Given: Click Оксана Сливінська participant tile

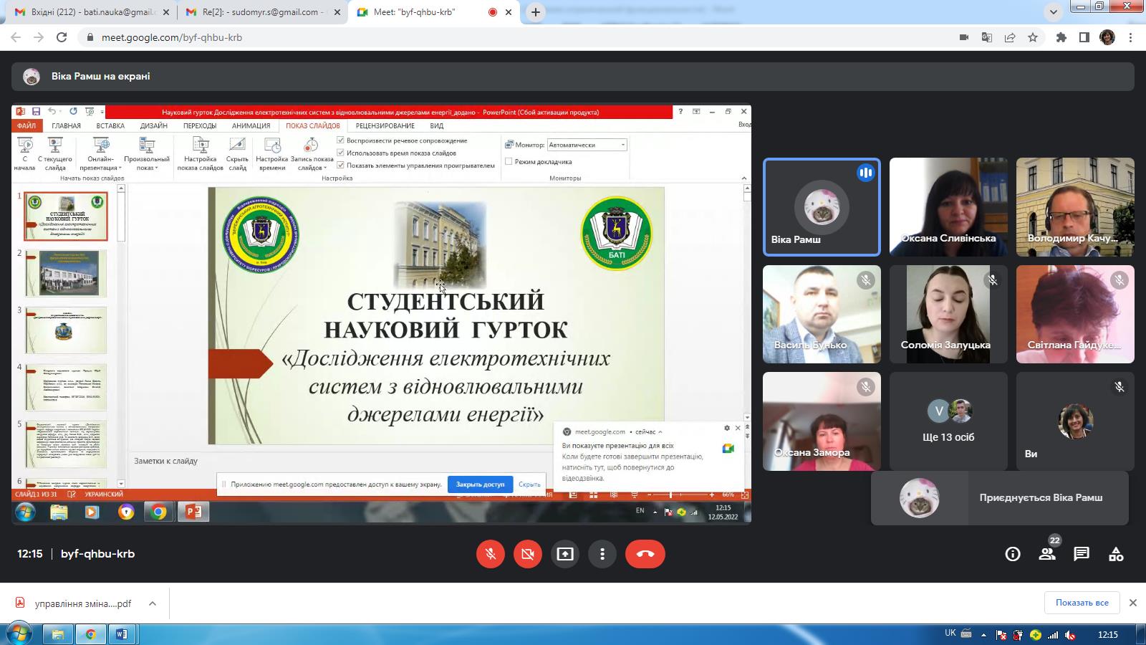Looking at the screenshot, I should point(948,207).
